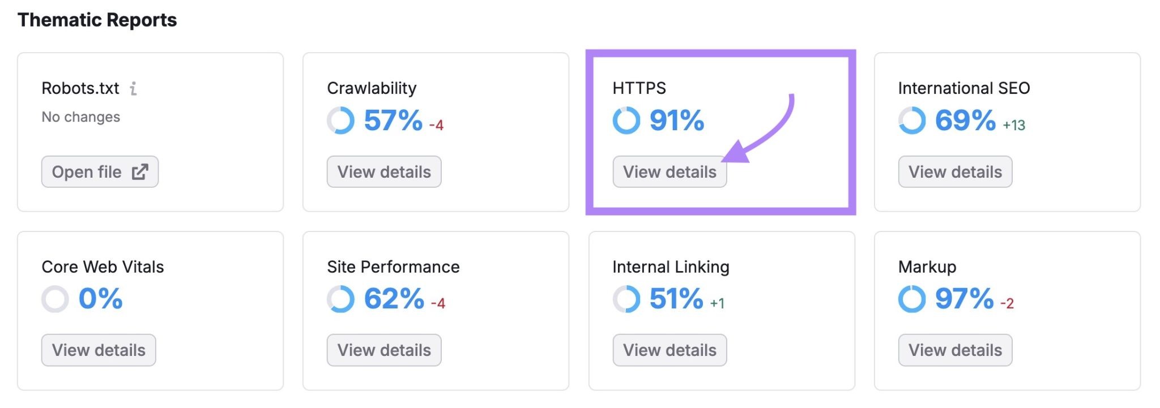The image size is (1160, 408).
Task: Click the Thematic Reports heading
Action: click(97, 20)
